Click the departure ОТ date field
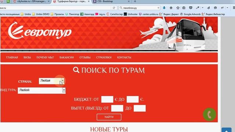This screenshot has width=235, height=132. (x=117, y=108)
